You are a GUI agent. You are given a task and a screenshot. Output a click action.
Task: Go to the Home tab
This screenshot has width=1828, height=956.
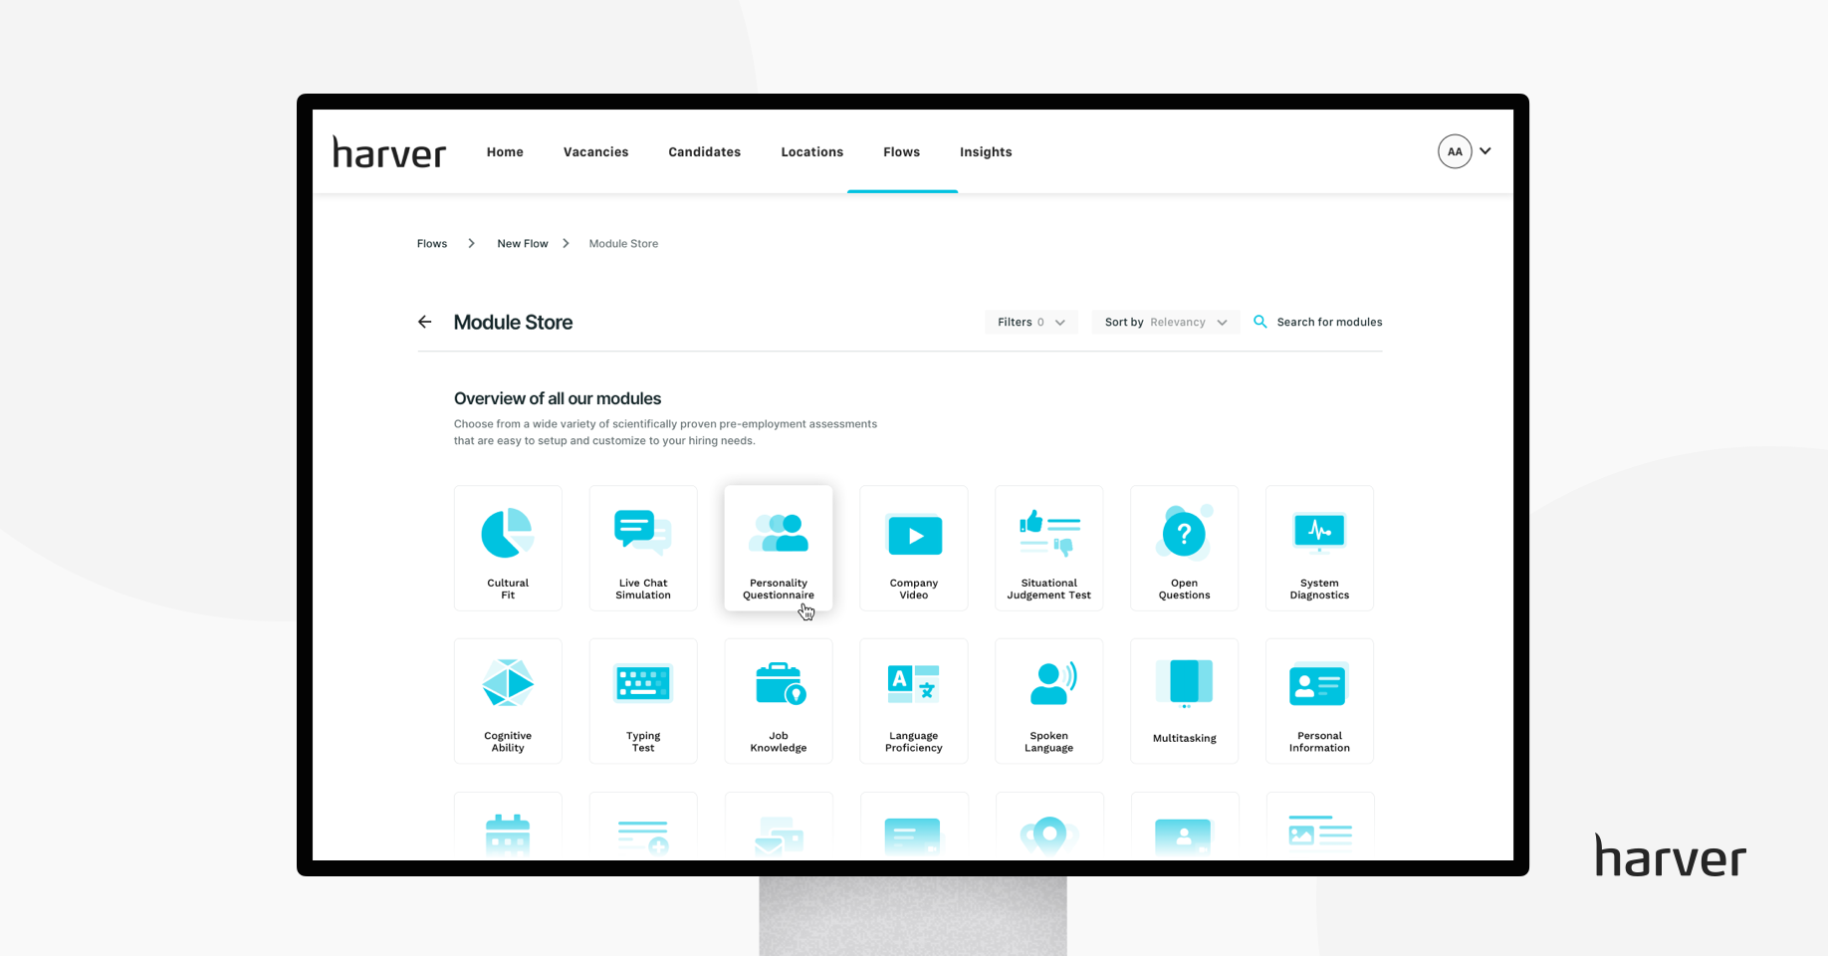505,152
